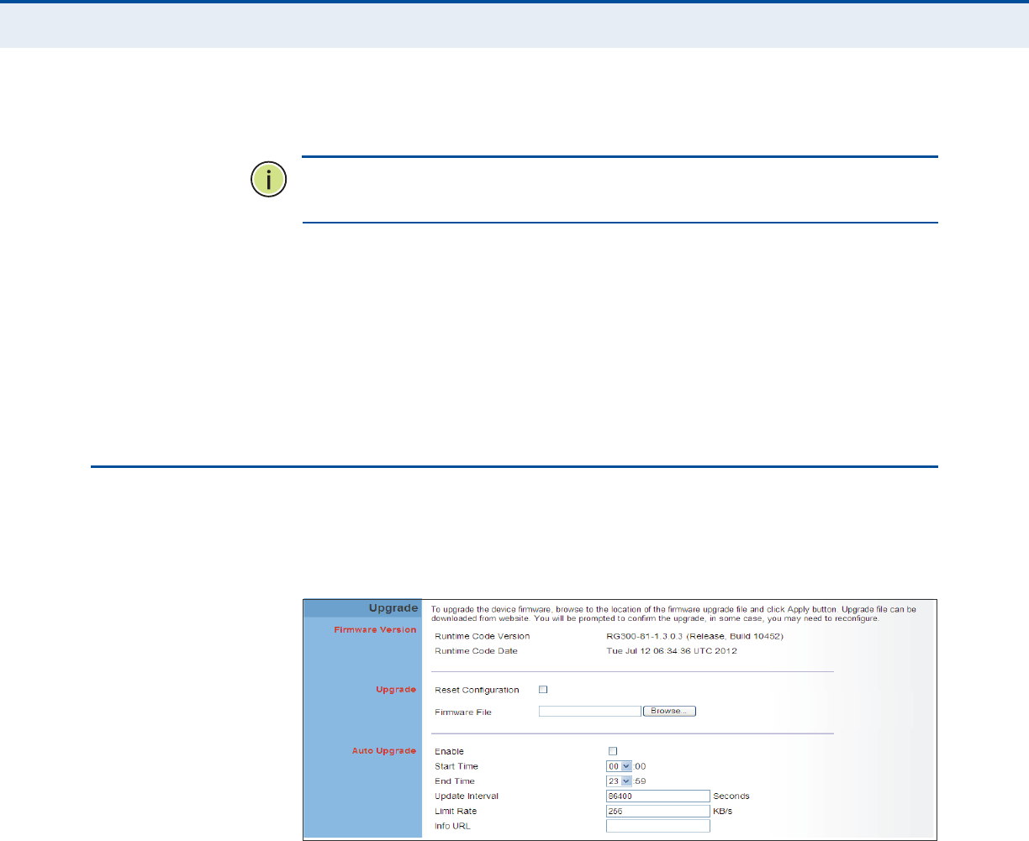The height and width of the screenshot is (841, 1029).
Task: Click the Start Time label
Action: (456, 766)
